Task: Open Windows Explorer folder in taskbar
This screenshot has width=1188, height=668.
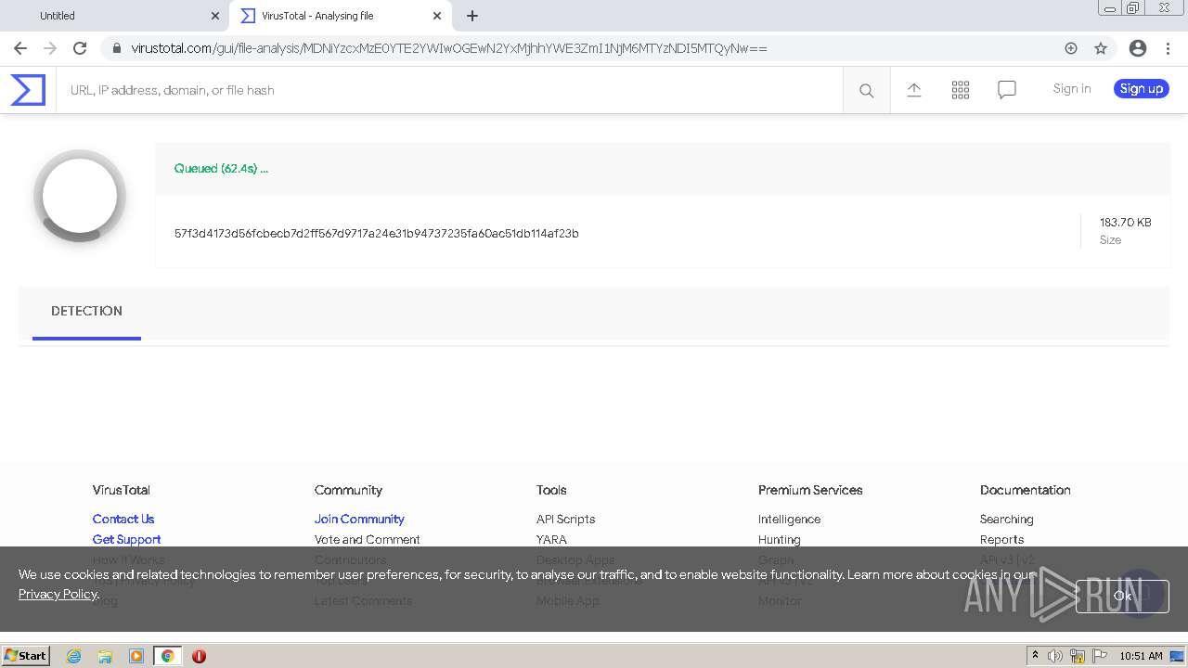Action: pos(105,656)
